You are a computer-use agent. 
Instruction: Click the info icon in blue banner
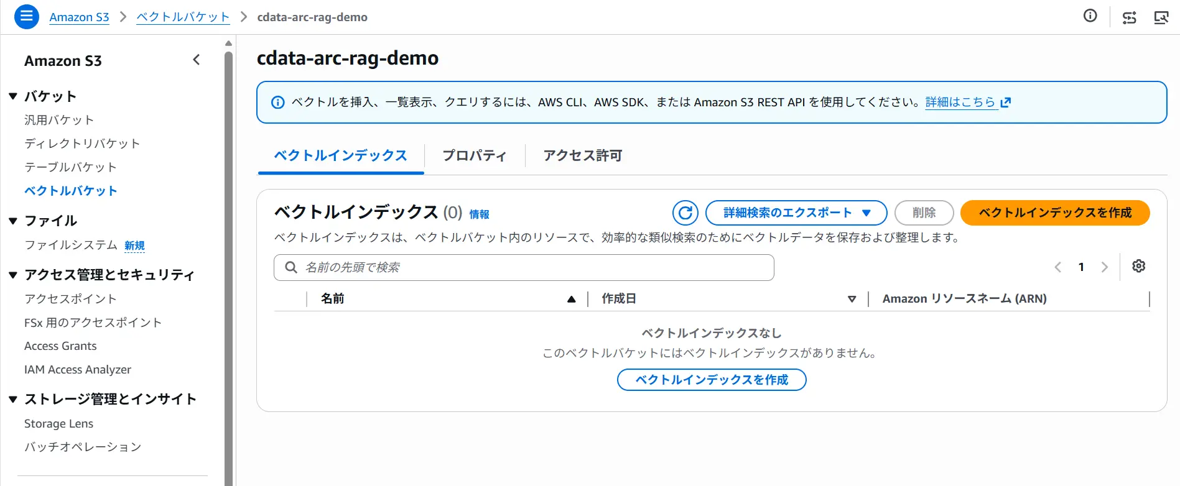point(278,103)
